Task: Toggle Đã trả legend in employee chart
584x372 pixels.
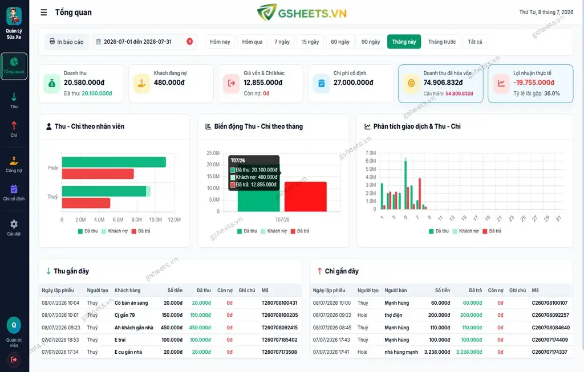Action: [x=141, y=231]
